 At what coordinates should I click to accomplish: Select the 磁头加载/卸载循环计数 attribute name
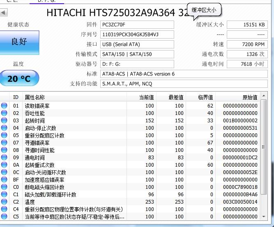click(51, 195)
